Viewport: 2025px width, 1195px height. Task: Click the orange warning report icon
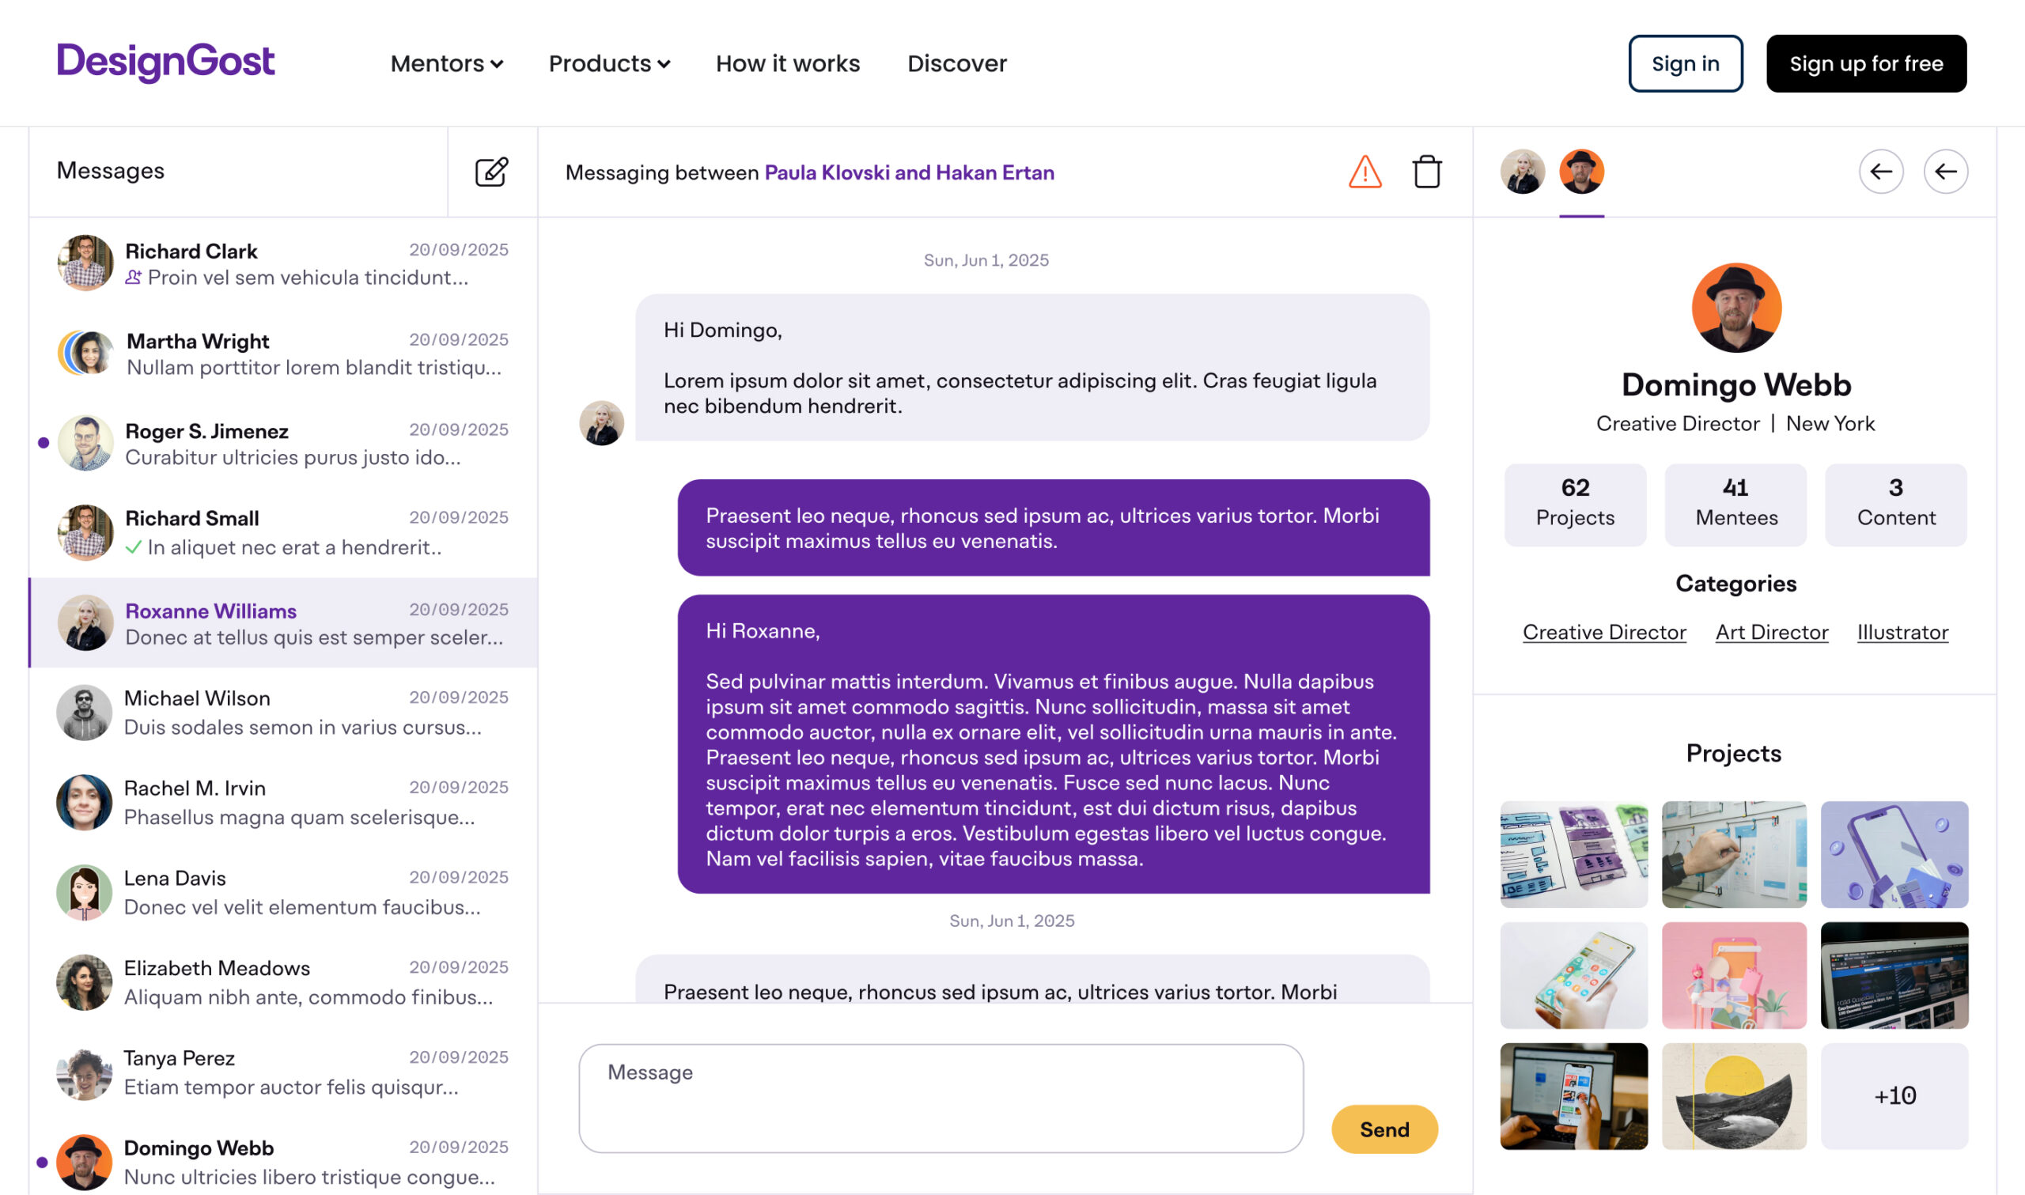(1365, 172)
